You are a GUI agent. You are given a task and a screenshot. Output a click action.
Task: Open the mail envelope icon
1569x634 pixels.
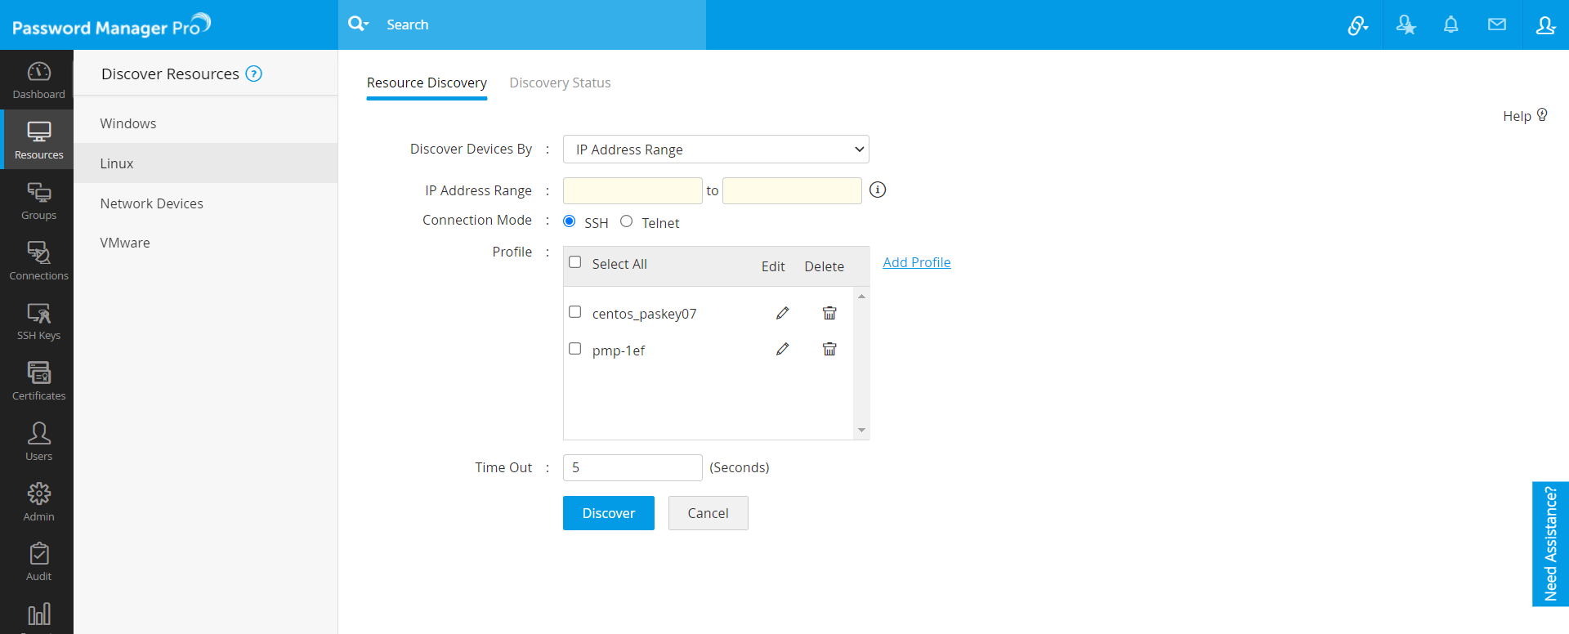click(1497, 25)
